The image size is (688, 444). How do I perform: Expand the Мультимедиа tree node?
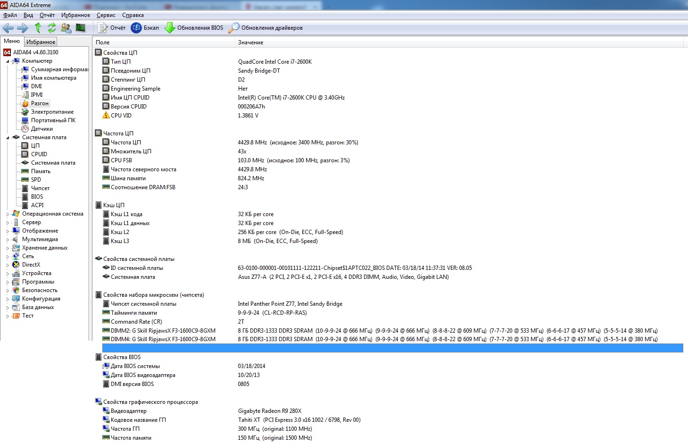tap(8, 240)
